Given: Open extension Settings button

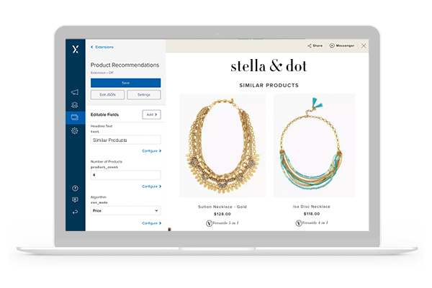Looking at the screenshot, I should (144, 95).
